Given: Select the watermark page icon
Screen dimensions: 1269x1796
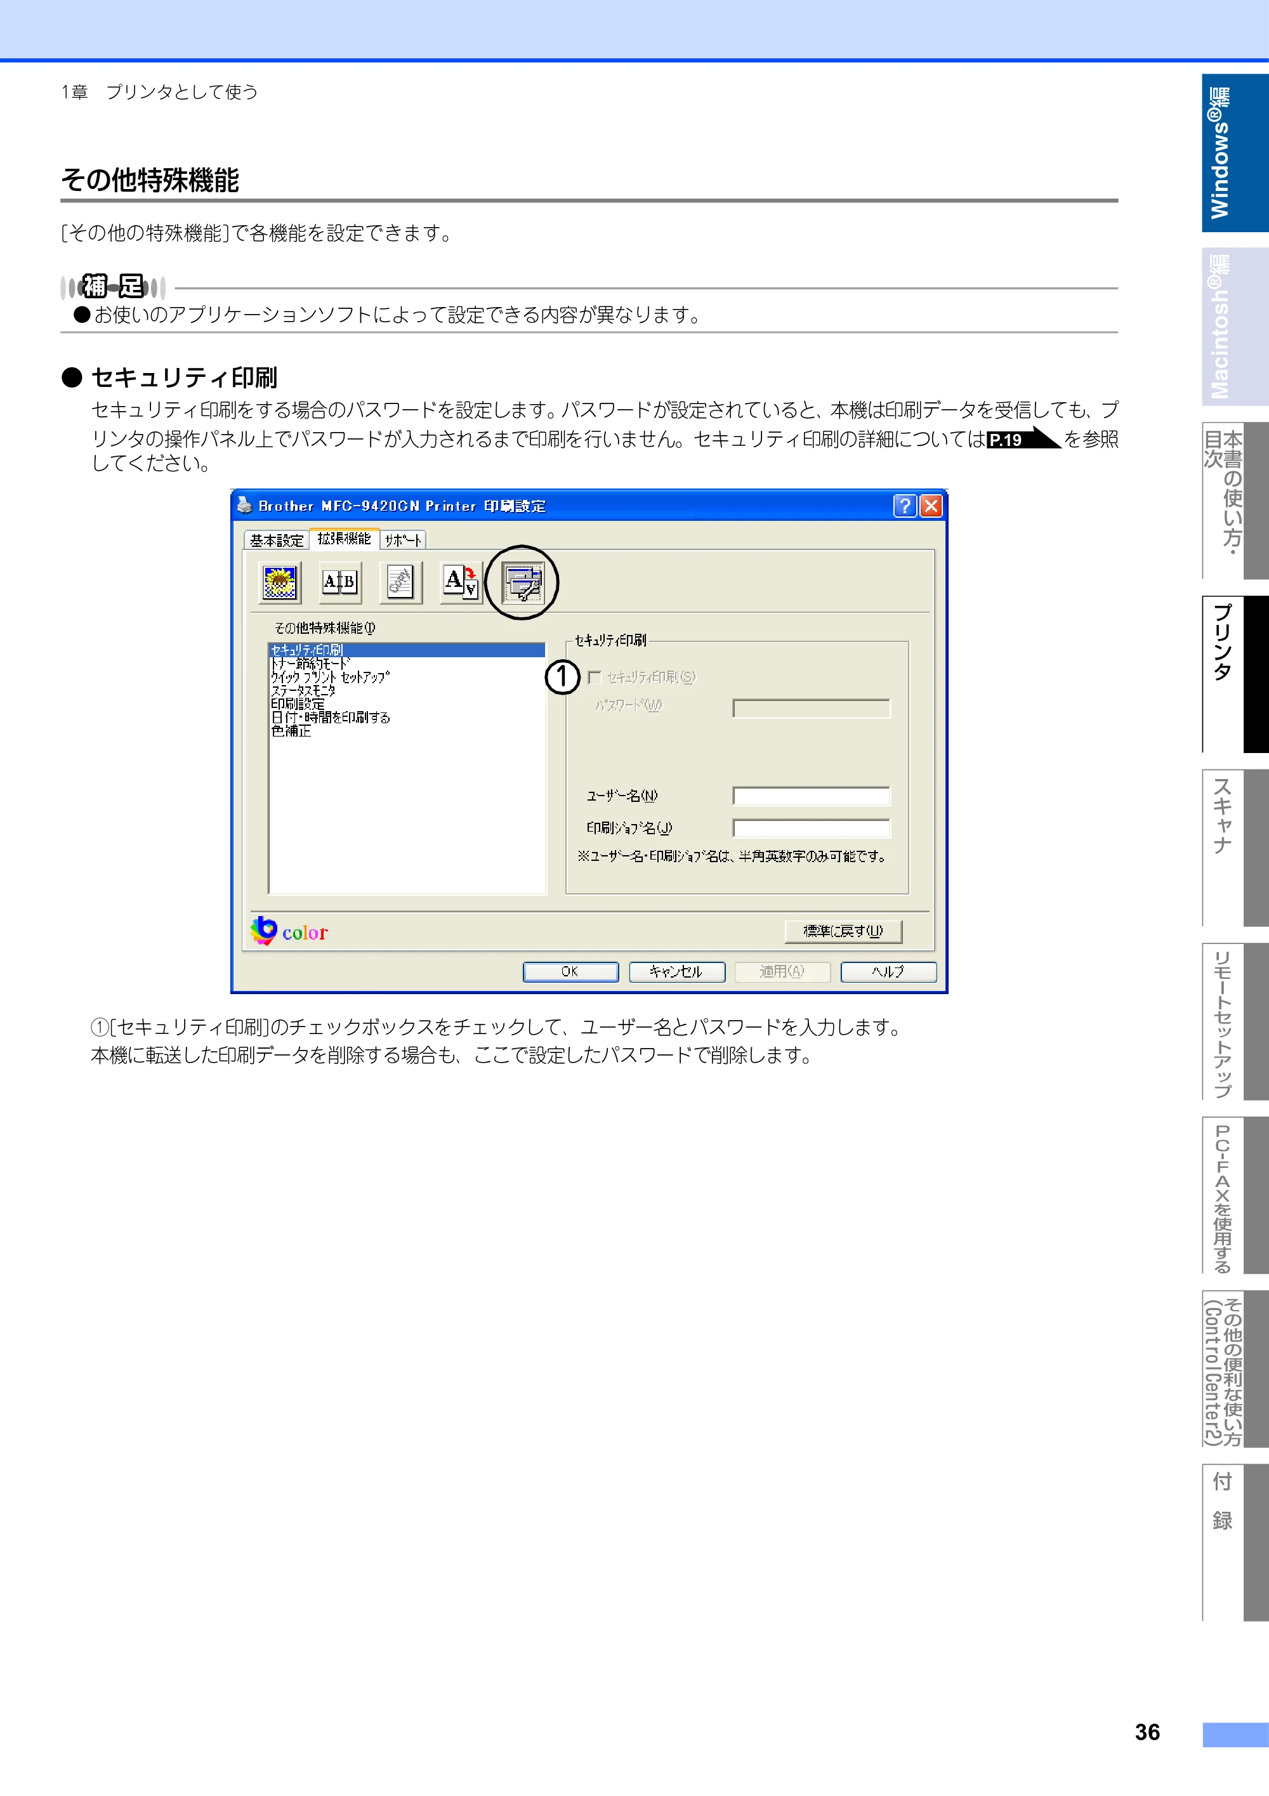Looking at the screenshot, I should pyautogui.click(x=400, y=582).
